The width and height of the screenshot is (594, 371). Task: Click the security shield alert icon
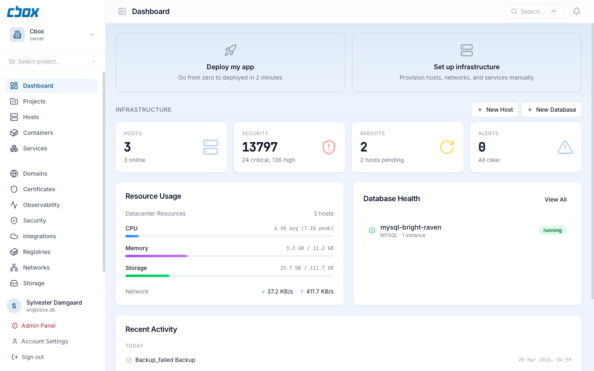(x=328, y=147)
